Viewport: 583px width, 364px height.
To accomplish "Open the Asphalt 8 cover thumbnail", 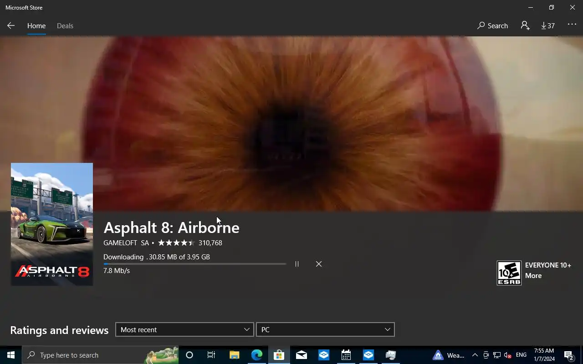I will (52, 224).
